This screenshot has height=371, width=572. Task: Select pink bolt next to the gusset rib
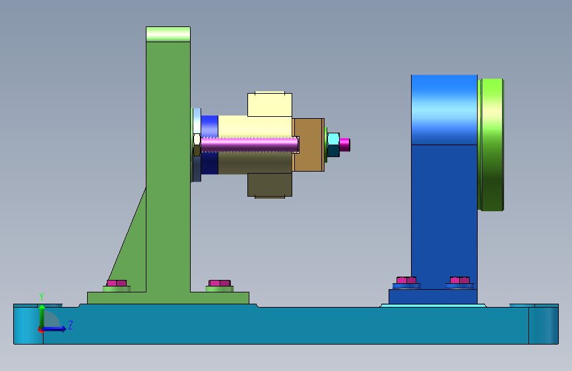click(x=117, y=283)
